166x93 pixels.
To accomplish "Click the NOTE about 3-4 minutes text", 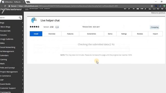I will pyautogui.click(x=96, y=55).
